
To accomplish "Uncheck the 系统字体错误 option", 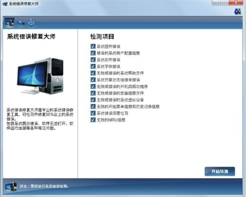I will (93, 66).
